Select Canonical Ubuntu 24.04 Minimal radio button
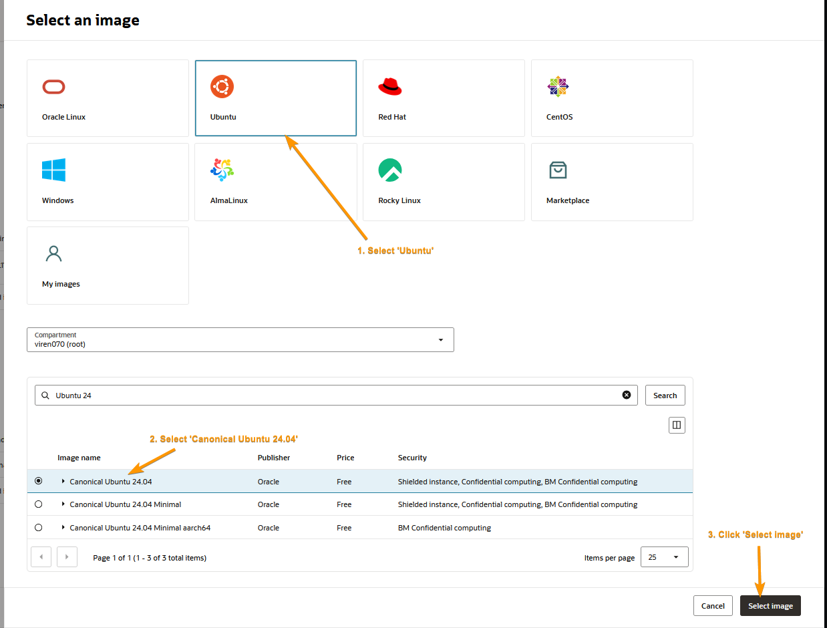The image size is (827, 628). (38, 504)
